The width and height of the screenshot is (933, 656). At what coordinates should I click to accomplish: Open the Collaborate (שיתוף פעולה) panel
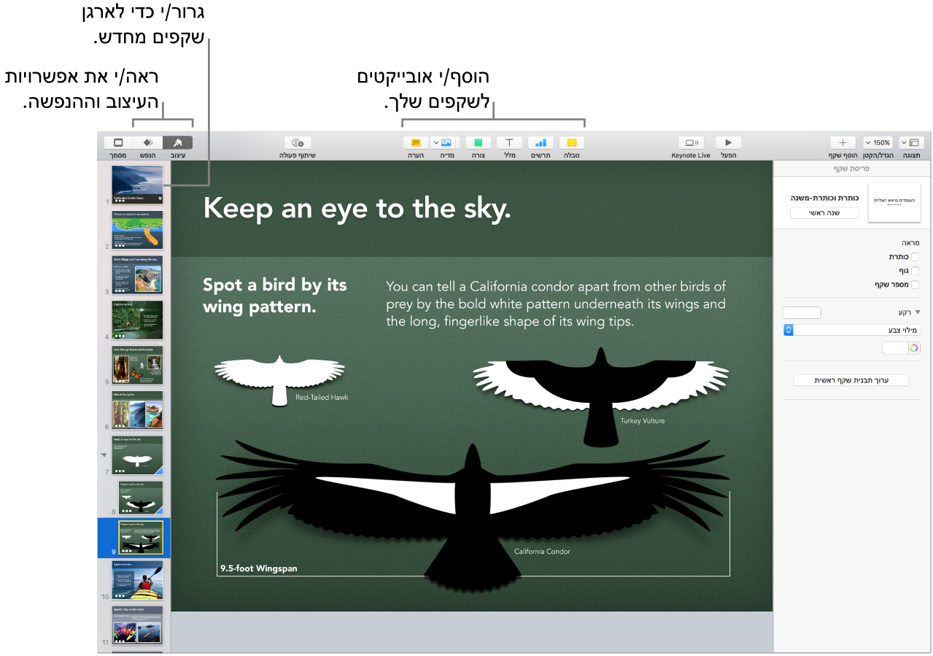point(297,144)
